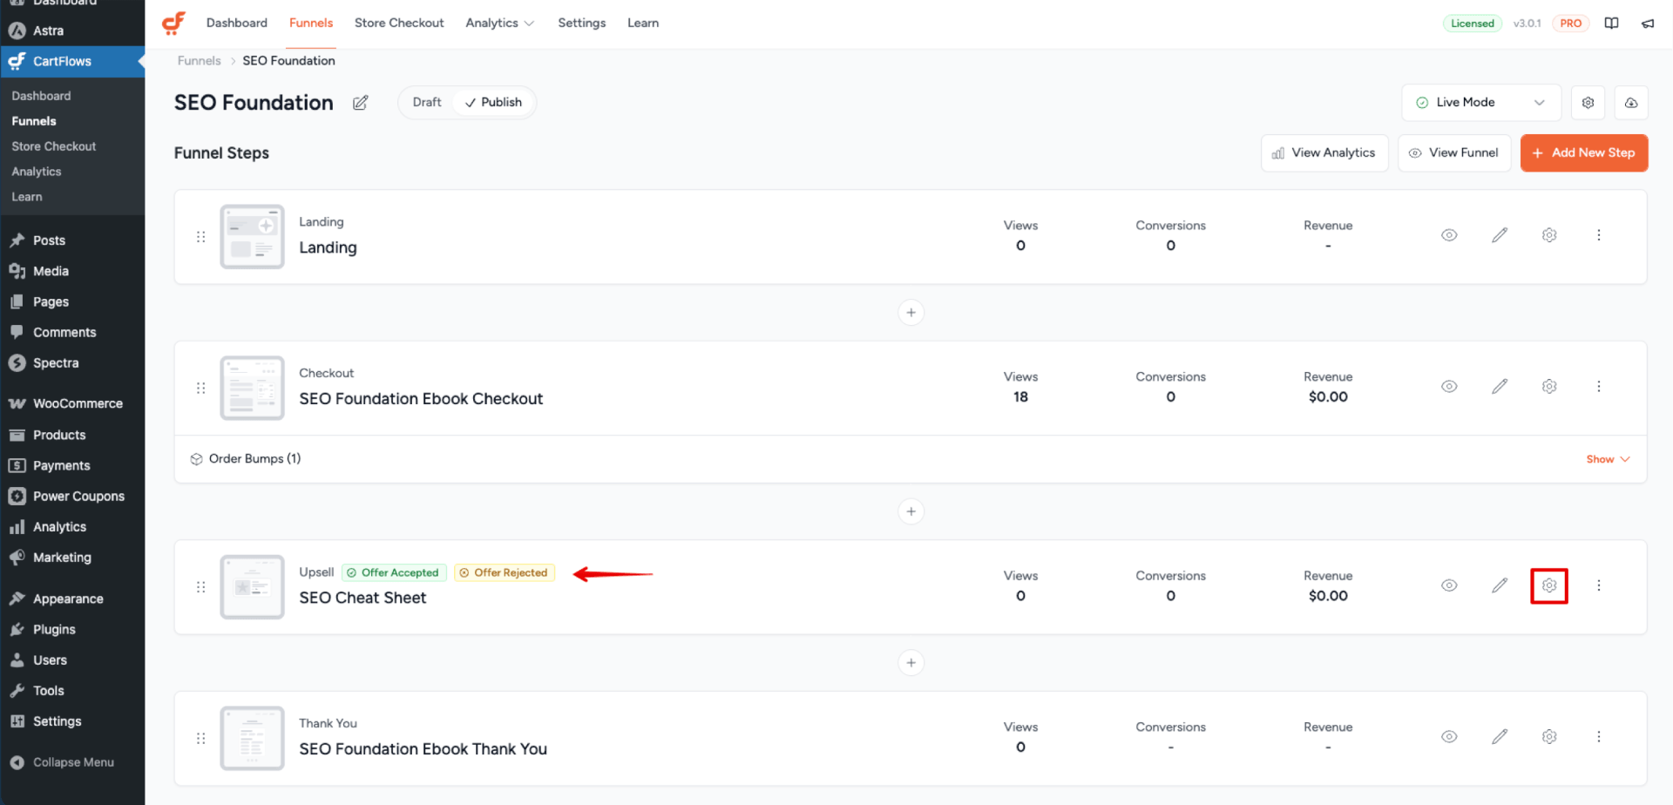Open settings for the Checkout step
The width and height of the screenshot is (1673, 805).
coord(1549,387)
